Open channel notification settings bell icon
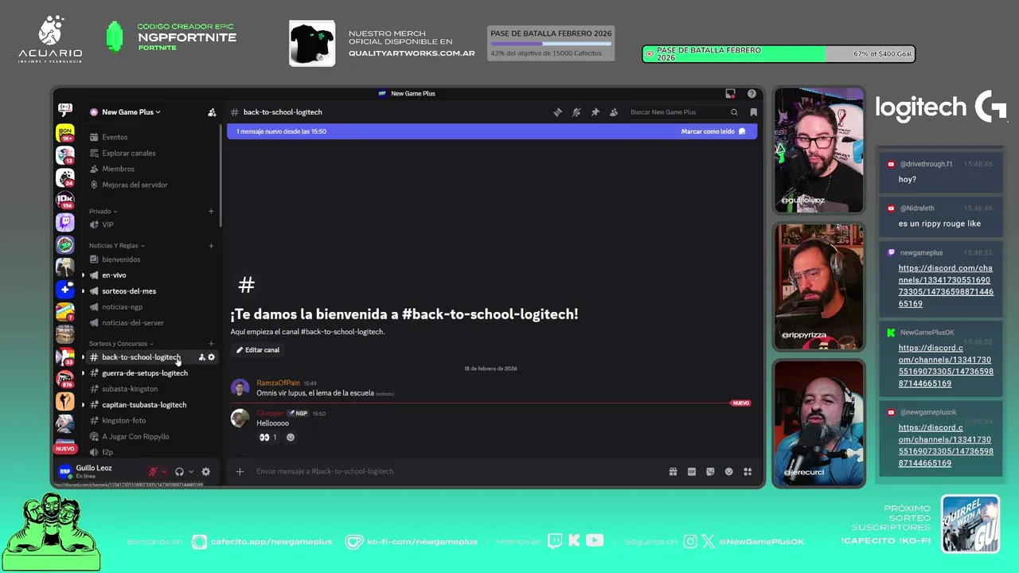 (576, 112)
